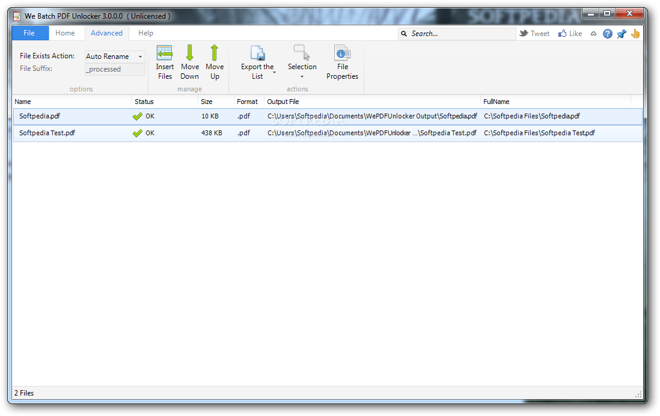The width and height of the screenshot is (660, 416).
Task: Open File Properties
Action: 342,63
